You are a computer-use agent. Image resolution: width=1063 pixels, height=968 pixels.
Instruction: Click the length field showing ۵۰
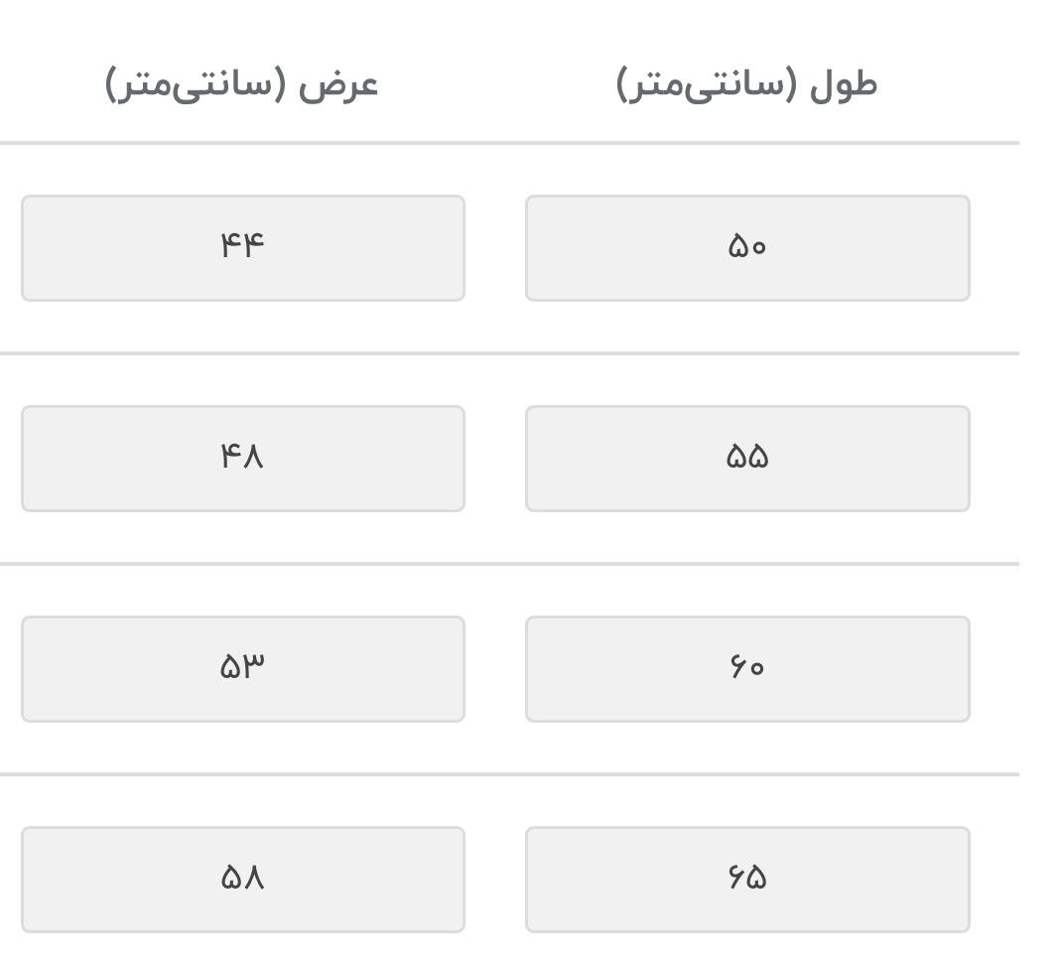(x=746, y=248)
